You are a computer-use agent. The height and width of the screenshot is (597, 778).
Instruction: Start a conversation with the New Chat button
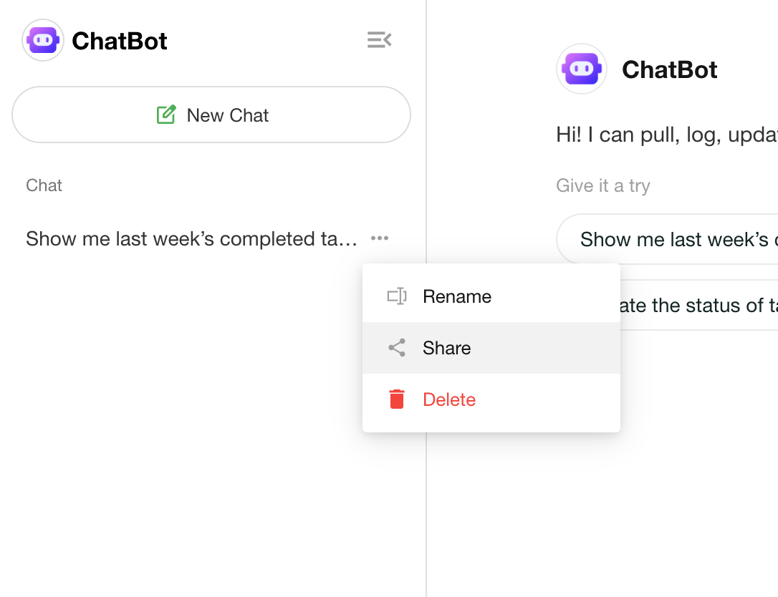(x=211, y=115)
